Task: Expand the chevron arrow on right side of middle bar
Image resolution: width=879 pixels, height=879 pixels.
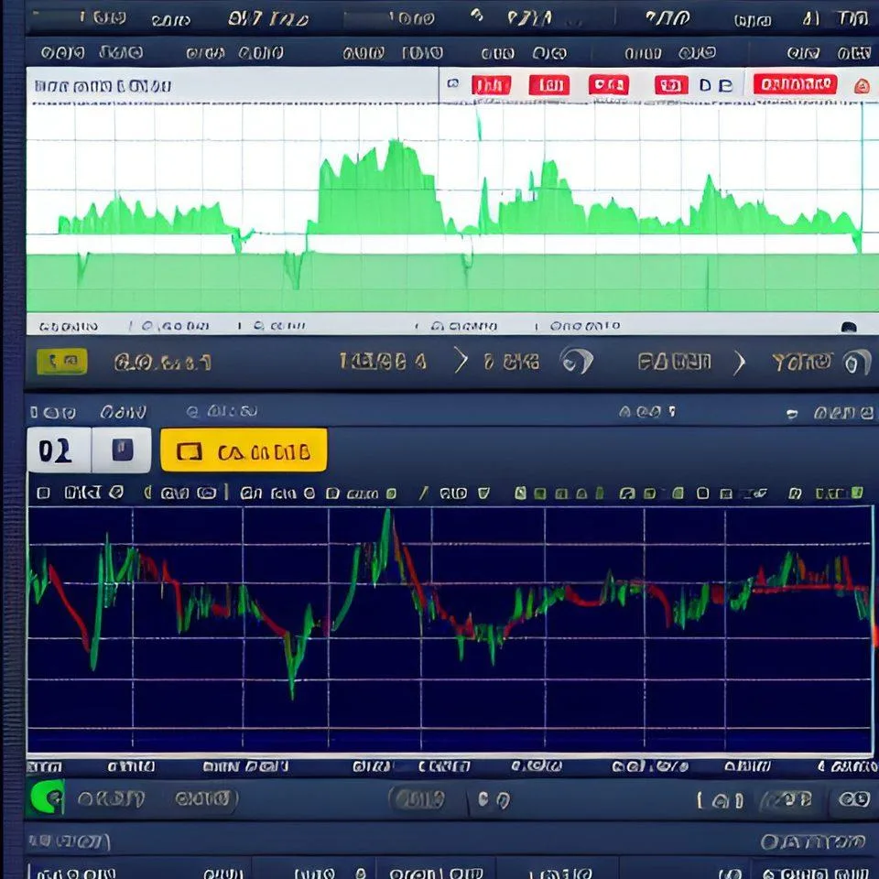Action: (739, 363)
